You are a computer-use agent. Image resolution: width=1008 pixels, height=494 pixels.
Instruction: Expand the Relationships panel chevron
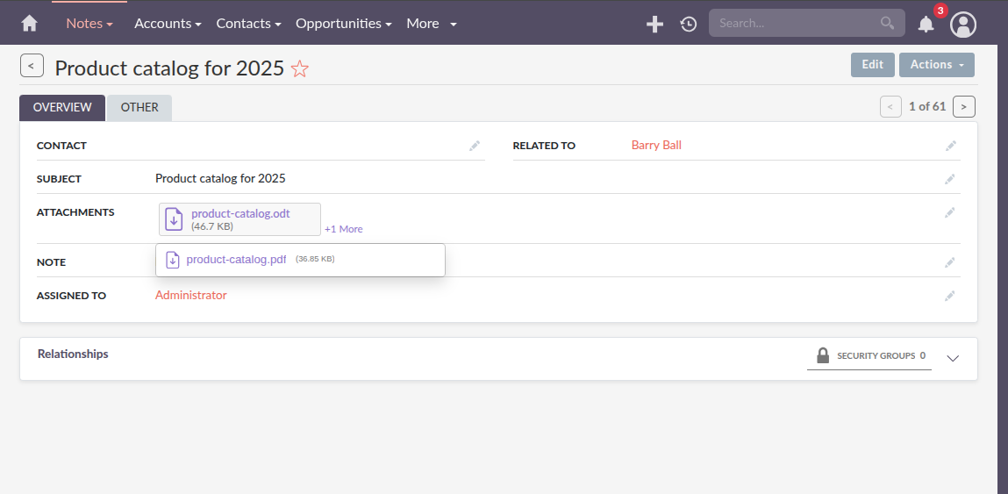(954, 358)
